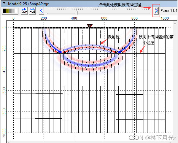Screen dimensions: 178x143
Task: Click horizontal axis label 600
Action: 104,18
